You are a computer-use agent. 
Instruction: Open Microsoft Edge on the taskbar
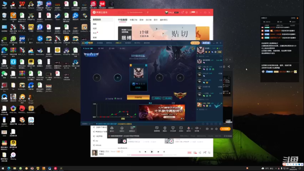coord(9,168)
